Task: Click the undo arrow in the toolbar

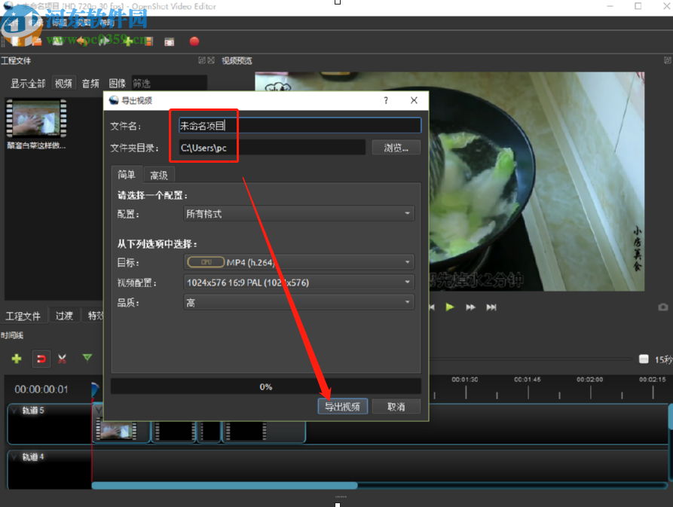Action: 81,41
